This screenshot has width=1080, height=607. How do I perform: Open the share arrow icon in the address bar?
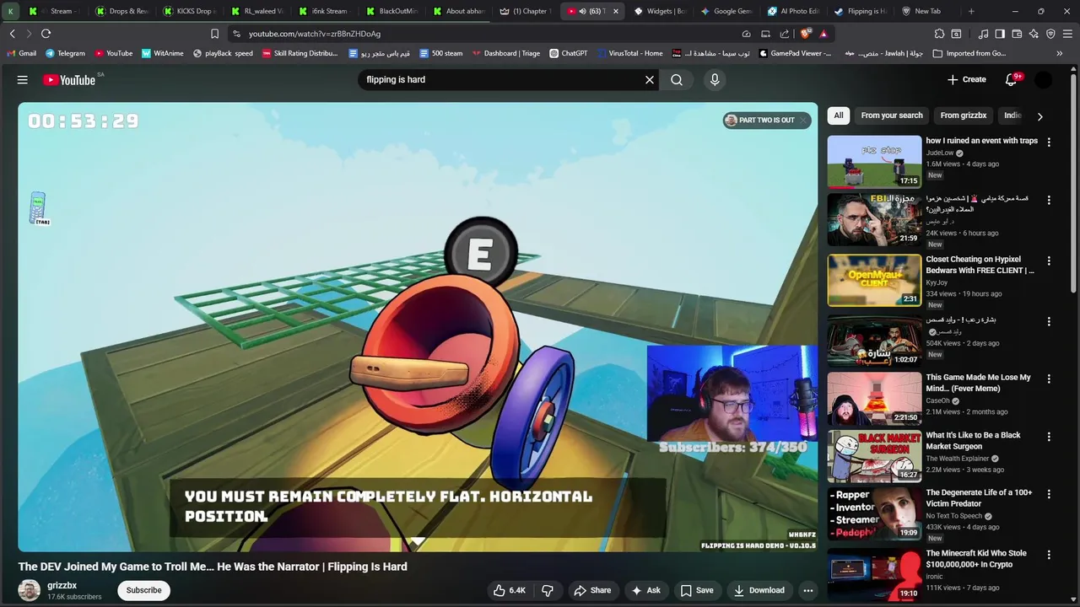785,34
